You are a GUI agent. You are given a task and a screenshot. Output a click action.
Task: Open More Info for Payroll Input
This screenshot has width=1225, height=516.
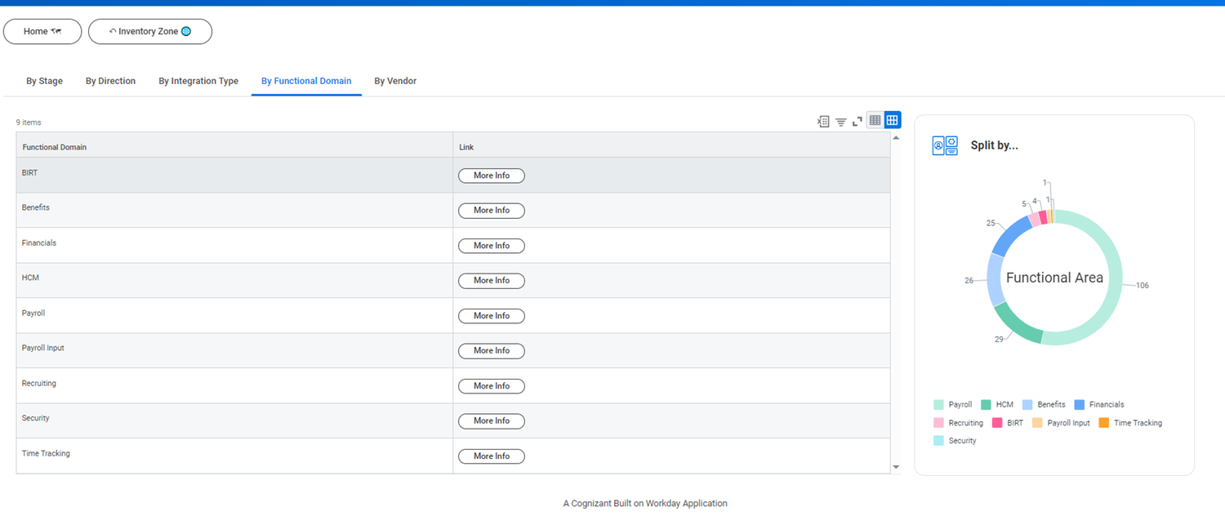point(491,351)
